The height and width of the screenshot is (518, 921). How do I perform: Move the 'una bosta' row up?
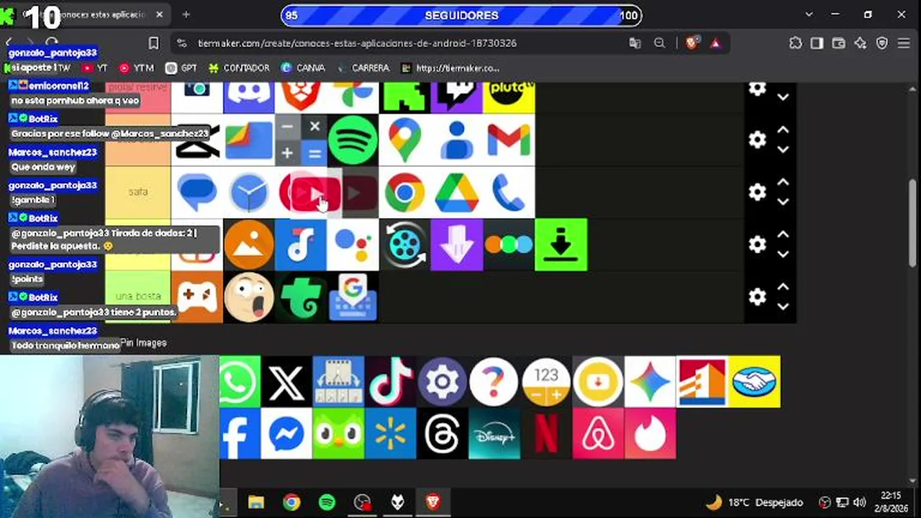pos(783,287)
